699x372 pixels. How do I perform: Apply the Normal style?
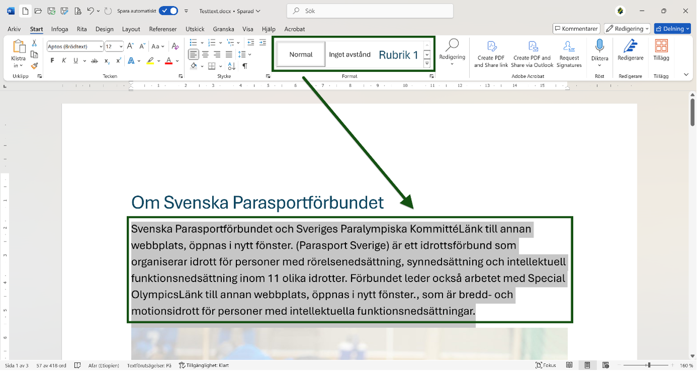tap(301, 55)
